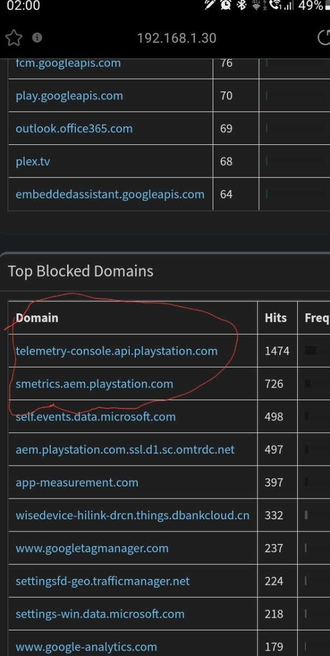
Task: Open the site info icon
Action: click(37, 38)
